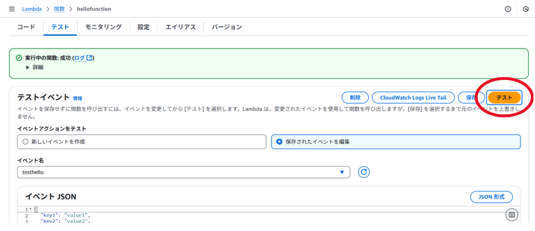Click the 保存 button
This screenshot has height=231, width=535.
pyautogui.click(x=471, y=97)
